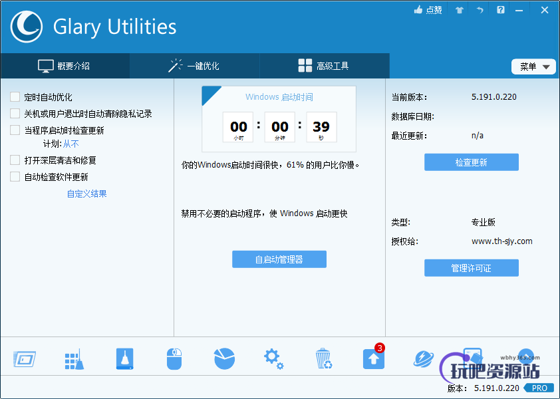This screenshot has width=560, height=399.
Task: Click the www.th-sjy.com licensee text
Action: tap(501, 241)
